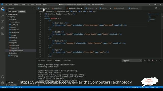The width and height of the screenshot is (163, 91).
Task: Open the Explorer view in activity bar
Action: 3,9
